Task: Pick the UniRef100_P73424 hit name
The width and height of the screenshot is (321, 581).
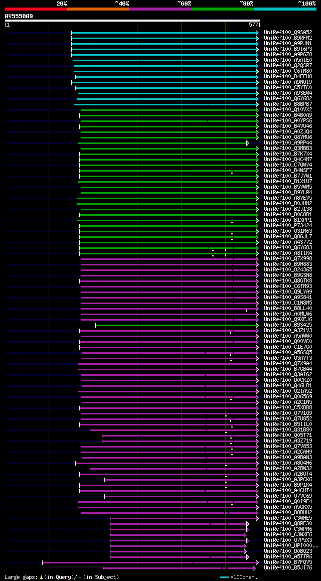Action: coord(288,226)
